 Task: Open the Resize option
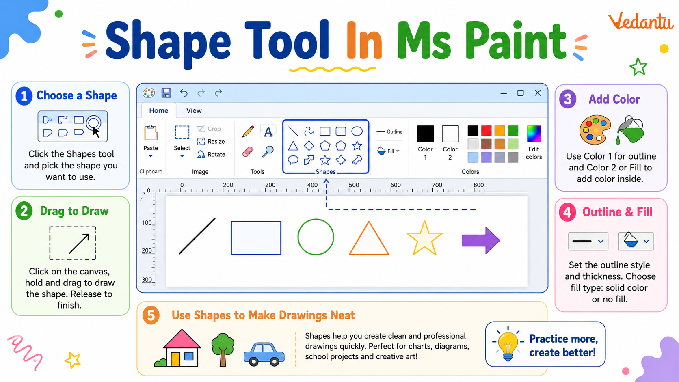pyautogui.click(x=211, y=141)
